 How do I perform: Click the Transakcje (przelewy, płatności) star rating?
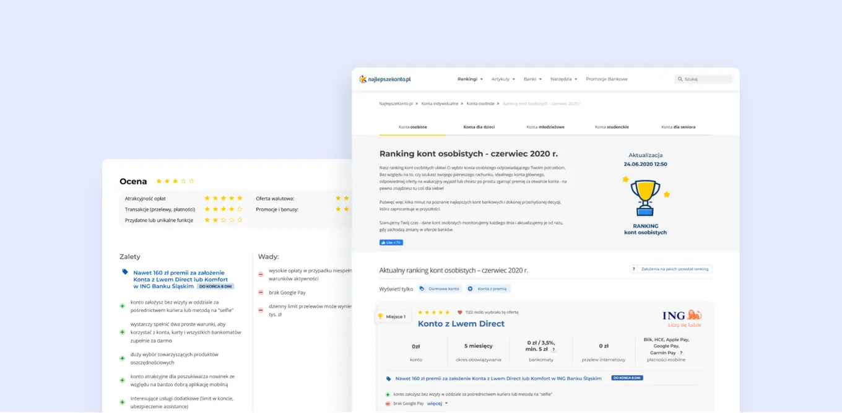(x=224, y=209)
